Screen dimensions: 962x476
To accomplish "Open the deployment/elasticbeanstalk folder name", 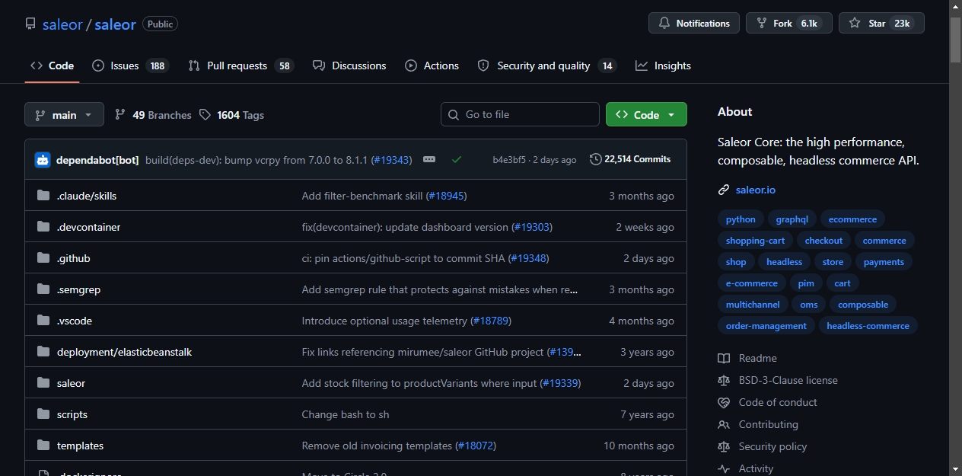I will 124,352.
